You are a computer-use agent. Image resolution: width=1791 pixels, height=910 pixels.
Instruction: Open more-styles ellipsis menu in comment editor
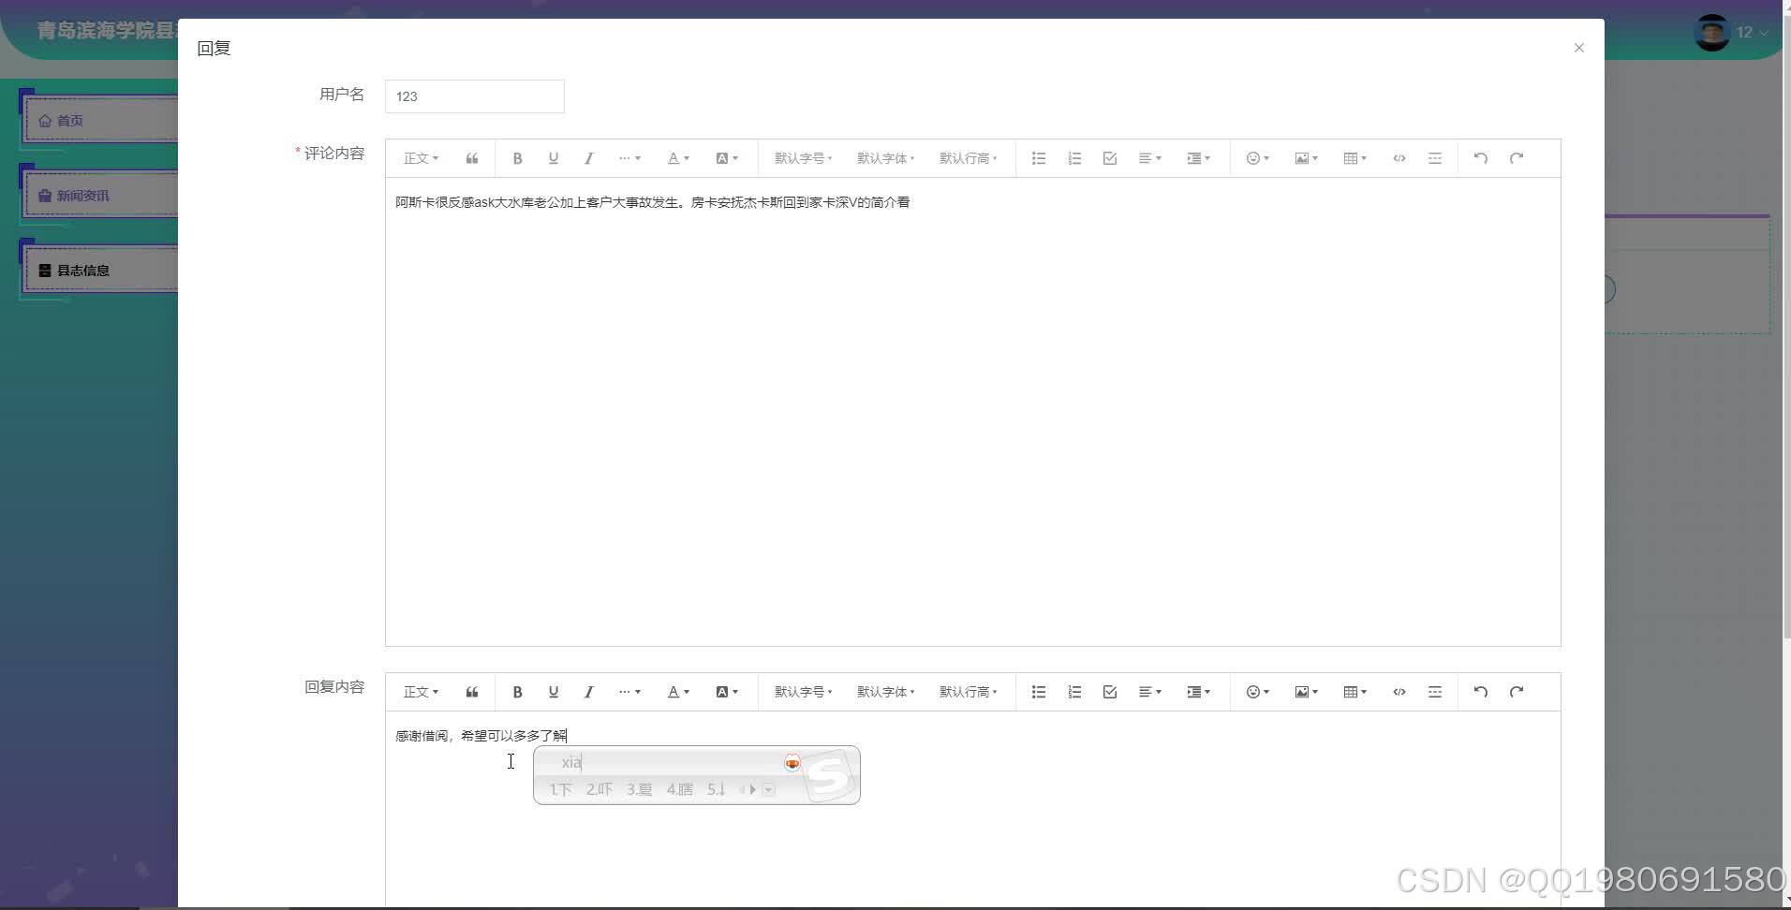(629, 158)
